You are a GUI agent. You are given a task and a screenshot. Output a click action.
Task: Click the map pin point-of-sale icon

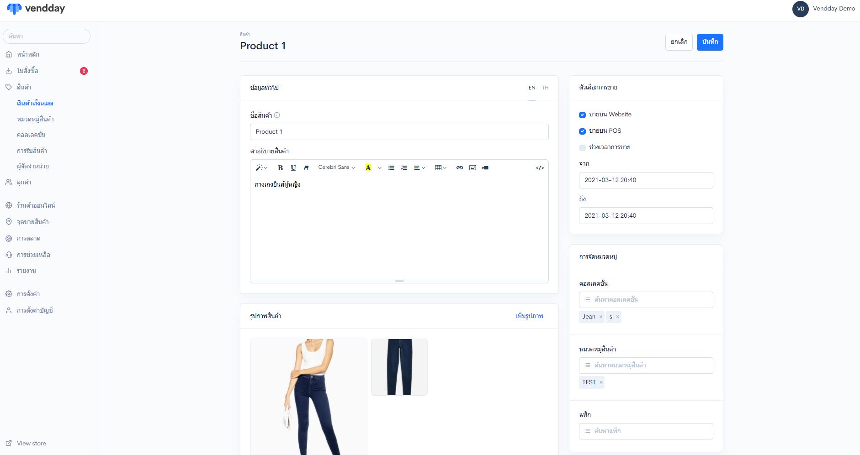pos(9,222)
